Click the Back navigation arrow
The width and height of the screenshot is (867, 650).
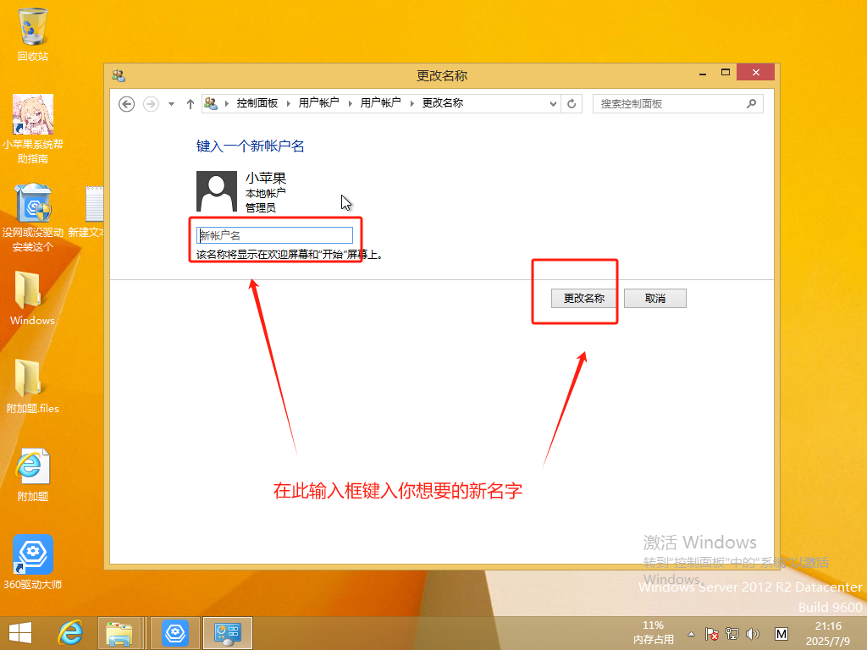coord(127,104)
